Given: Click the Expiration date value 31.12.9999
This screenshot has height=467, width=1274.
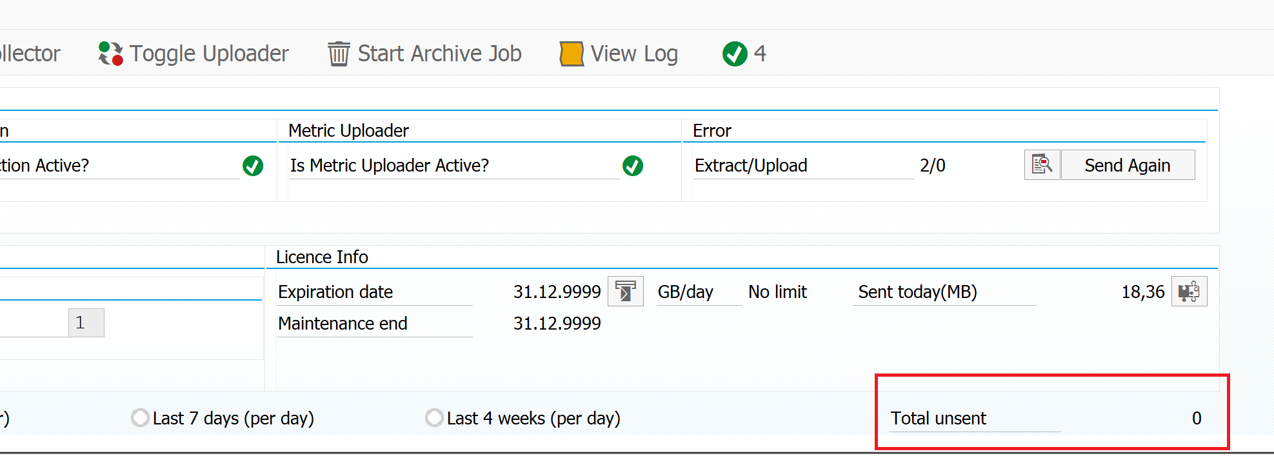Looking at the screenshot, I should point(557,292).
